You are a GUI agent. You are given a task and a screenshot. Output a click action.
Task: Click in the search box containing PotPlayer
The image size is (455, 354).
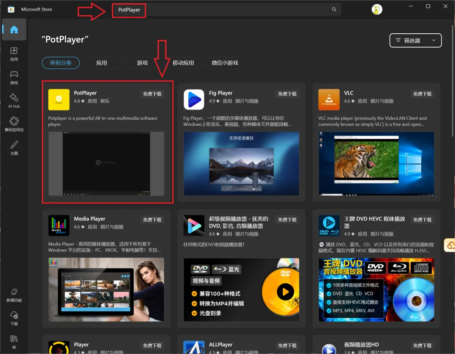[226, 10]
